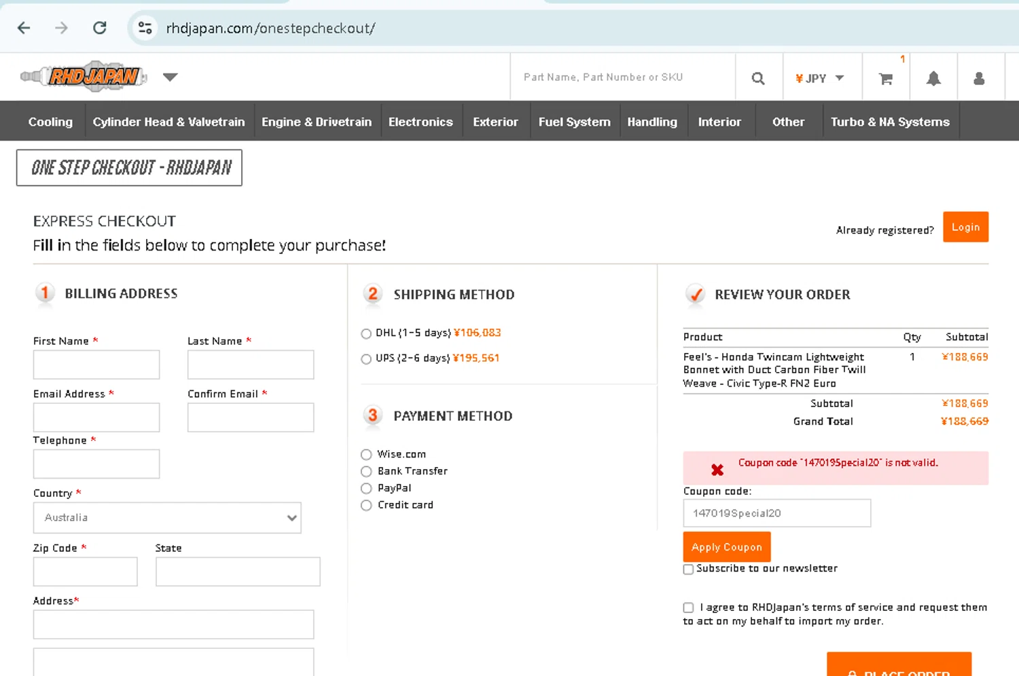Open Turbo & NA Systems menu

pyautogui.click(x=890, y=122)
